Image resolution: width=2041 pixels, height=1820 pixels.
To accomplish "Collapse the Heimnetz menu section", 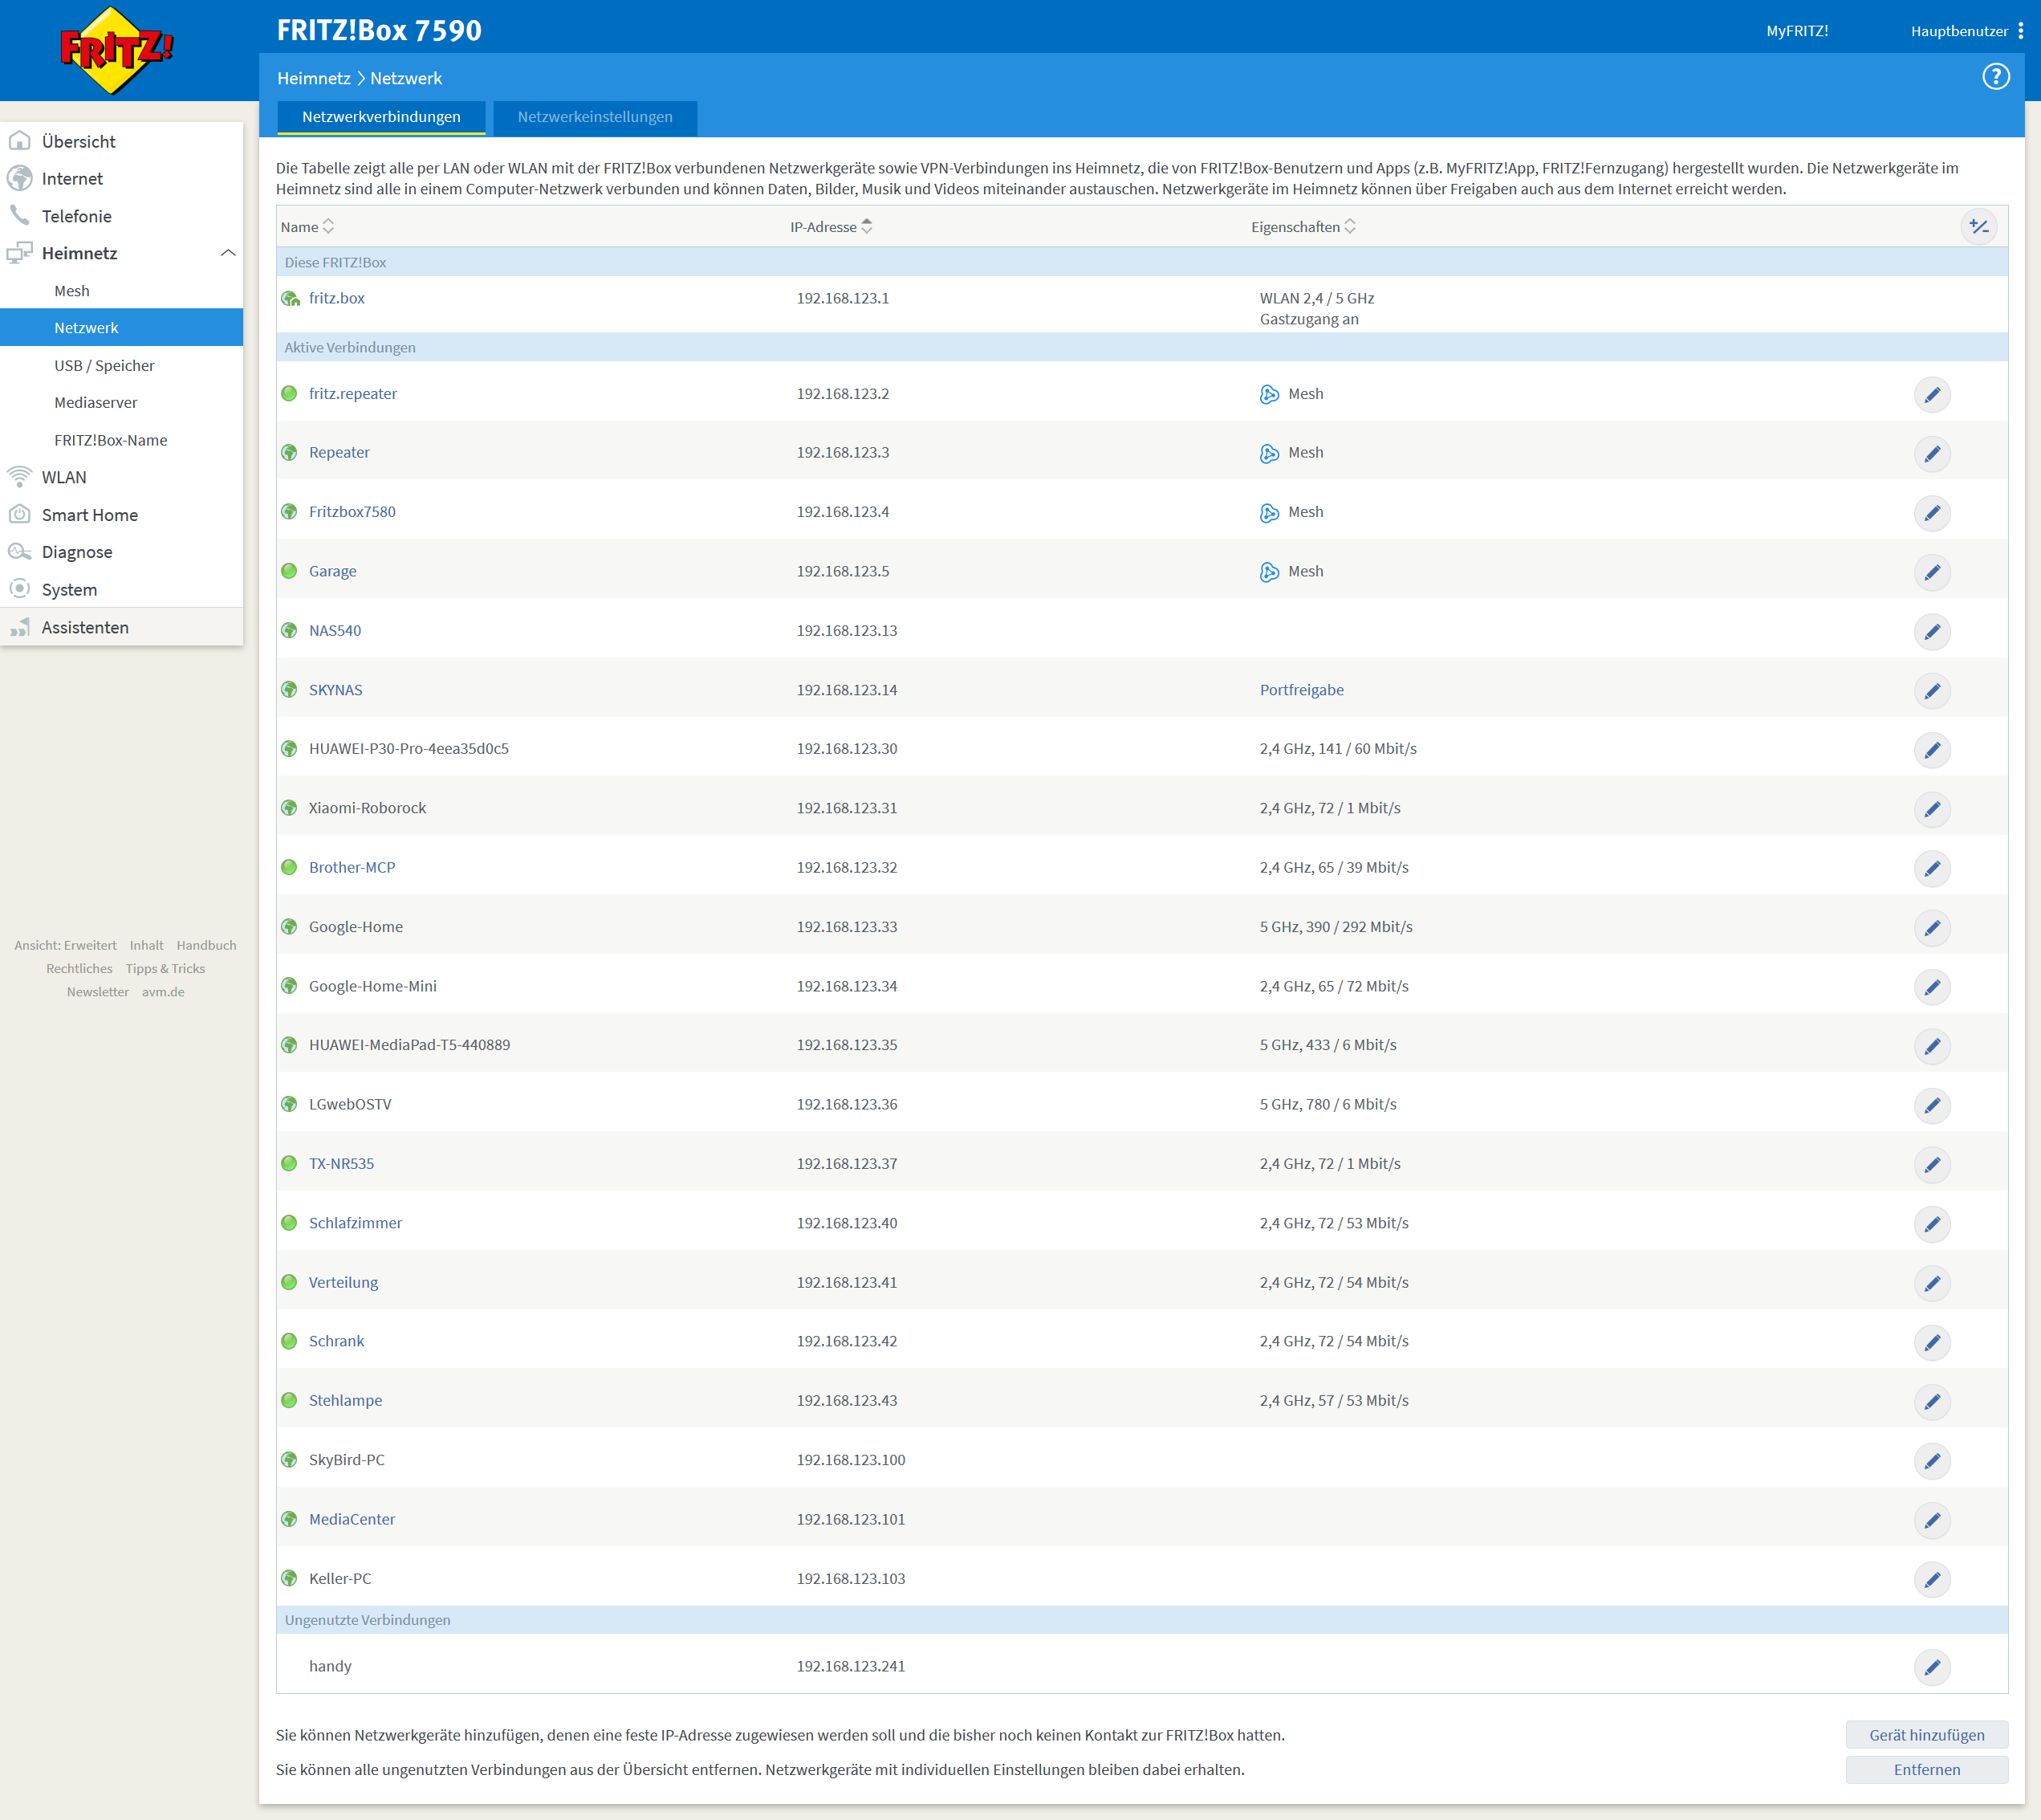I will point(228,253).
